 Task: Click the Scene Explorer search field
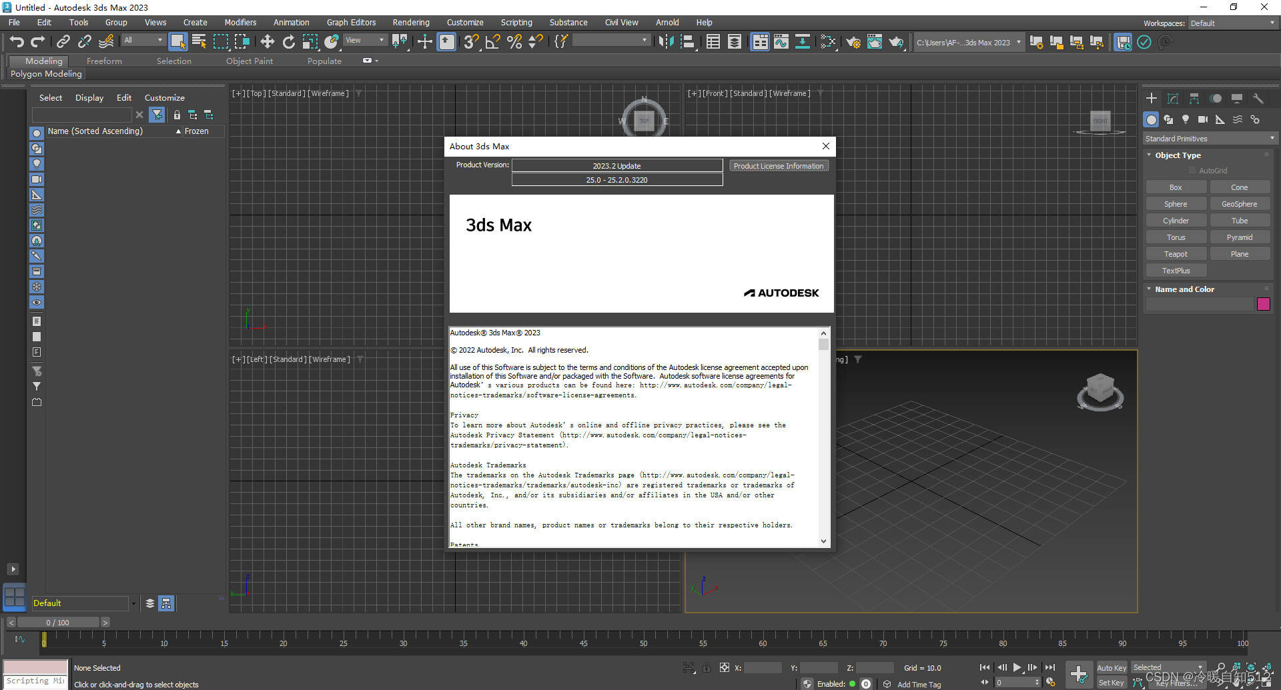(82, 115)
